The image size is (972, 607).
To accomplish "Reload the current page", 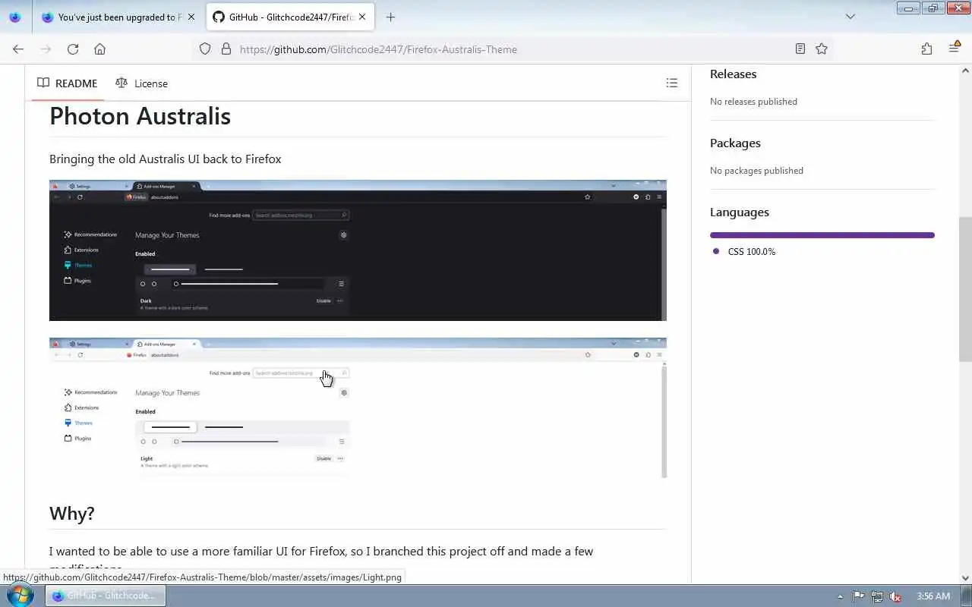I will coord(73,49).
